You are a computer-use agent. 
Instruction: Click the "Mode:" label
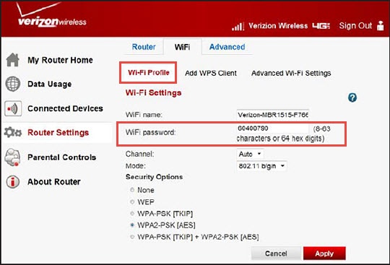pyautogui.click(x=136, y=166)
